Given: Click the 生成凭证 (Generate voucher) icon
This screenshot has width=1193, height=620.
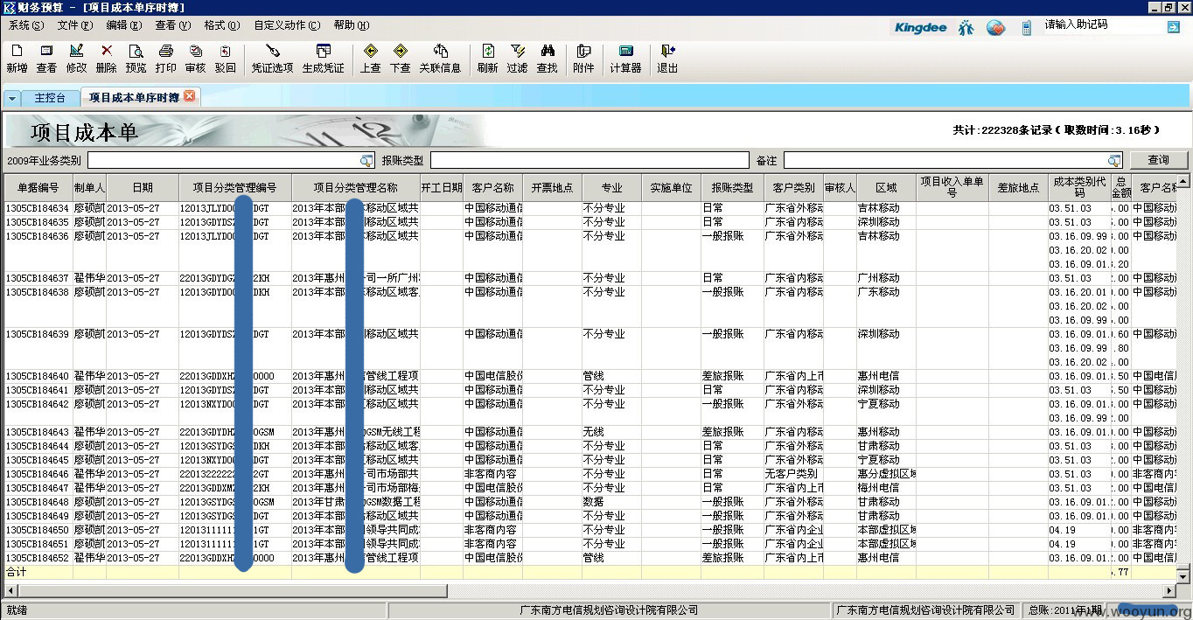Looking at the screenshot, I should pos(323,59).
